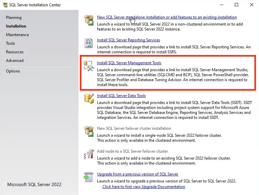
Task: Select the Installation sidebar item
Action: 16,26
